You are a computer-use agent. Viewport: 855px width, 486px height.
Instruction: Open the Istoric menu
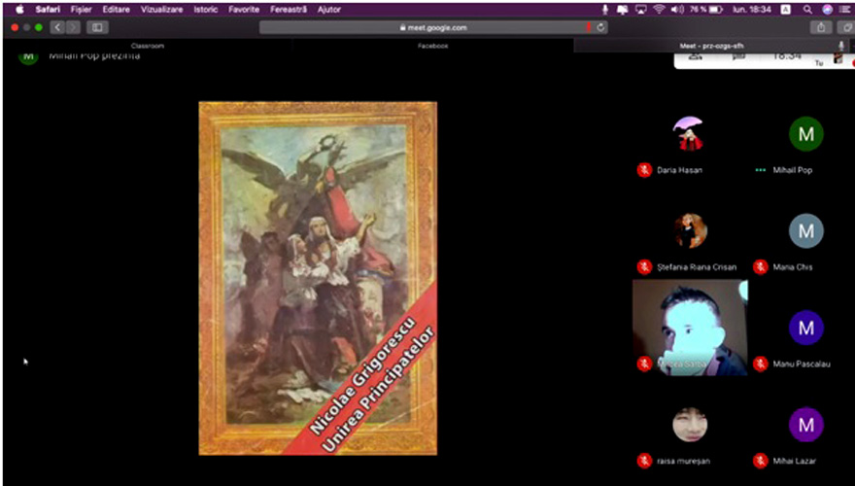click(x=206, y=10)
